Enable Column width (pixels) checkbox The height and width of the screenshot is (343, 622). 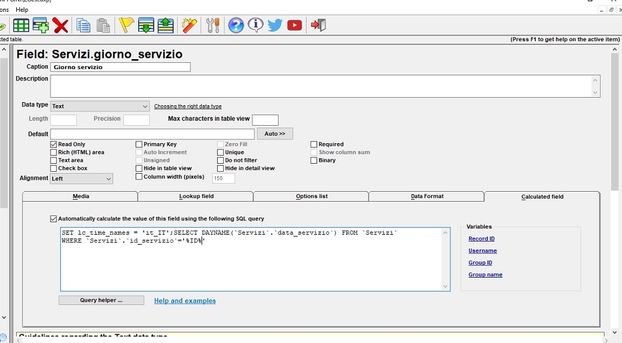point(139,177)
